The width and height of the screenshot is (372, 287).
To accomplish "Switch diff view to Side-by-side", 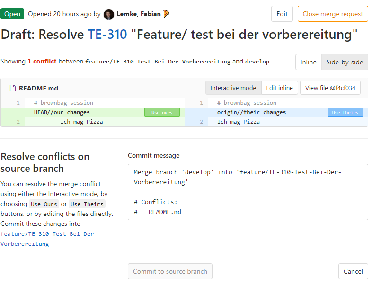I will click(x=345, y=62).
